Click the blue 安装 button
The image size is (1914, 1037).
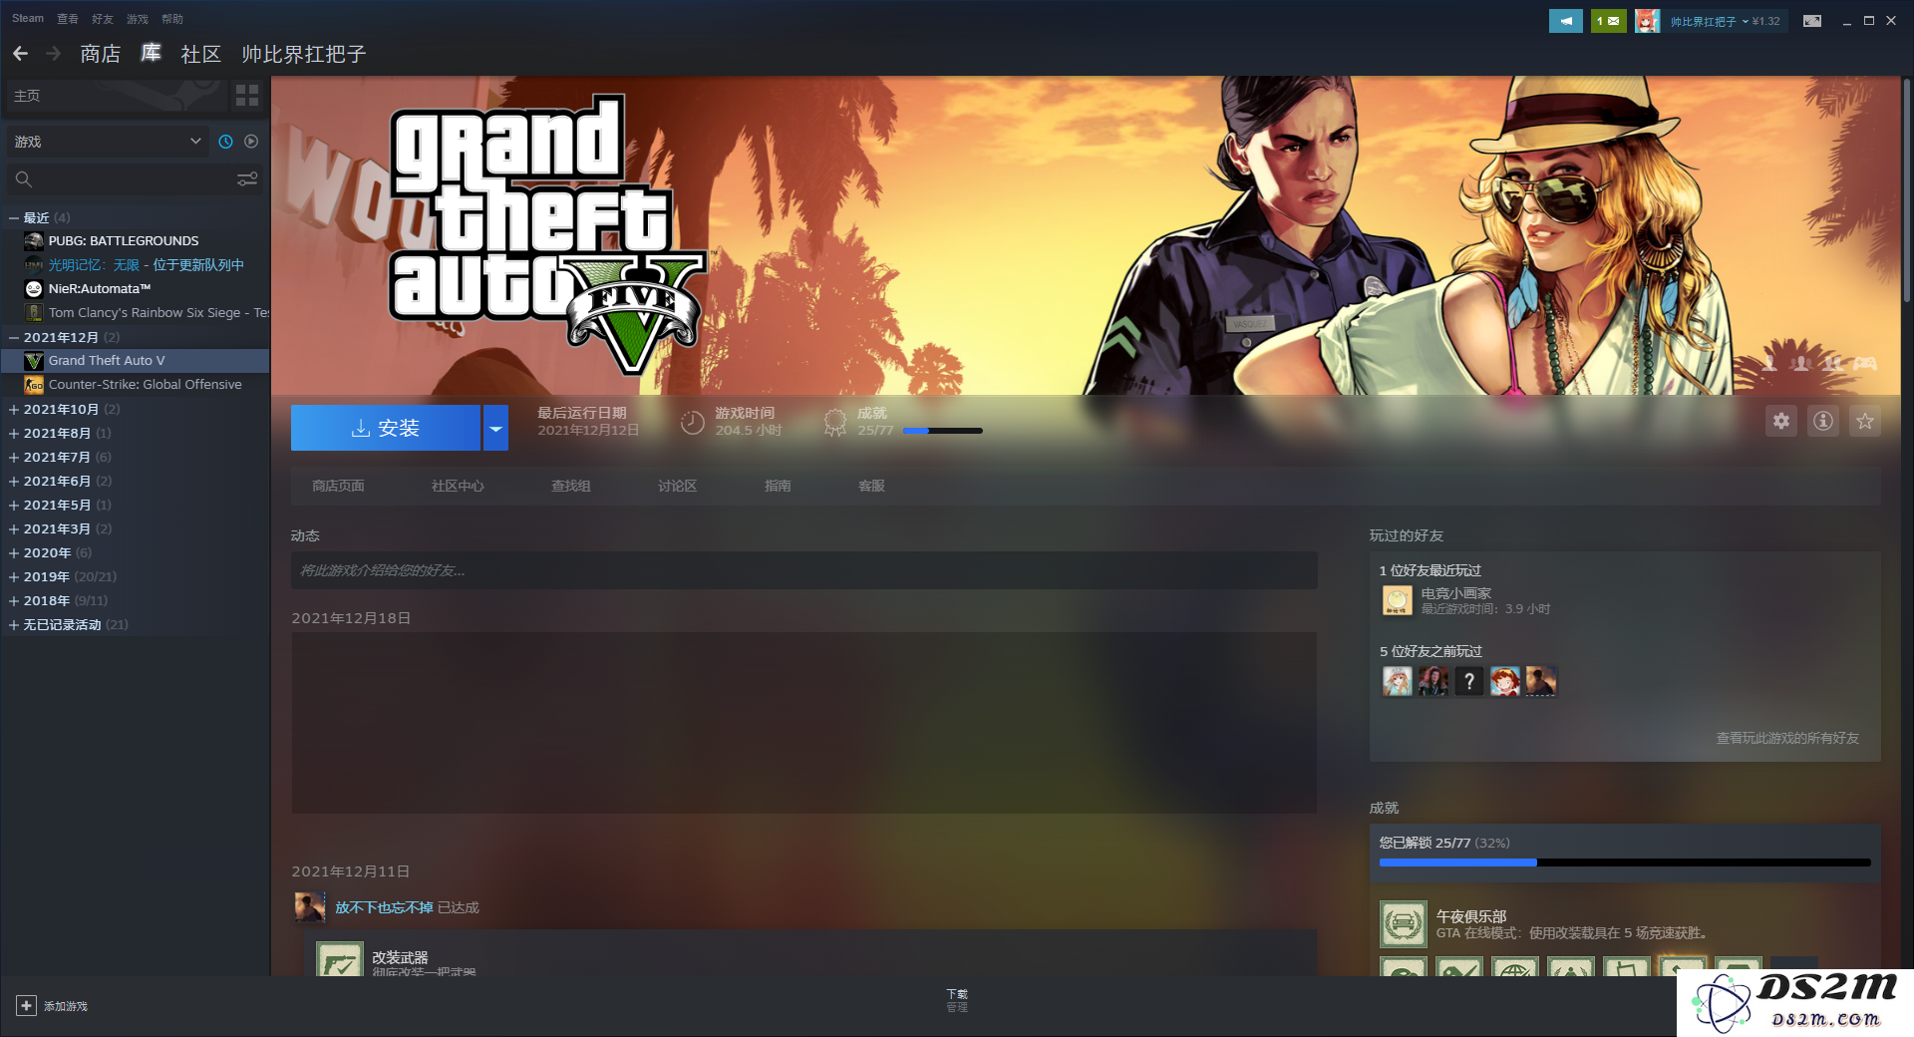(386, 428)
